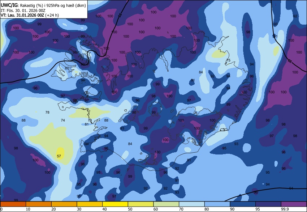Select the 10–20 orange legend swatch
Screen dimensions: 307x212
(39, 204)
